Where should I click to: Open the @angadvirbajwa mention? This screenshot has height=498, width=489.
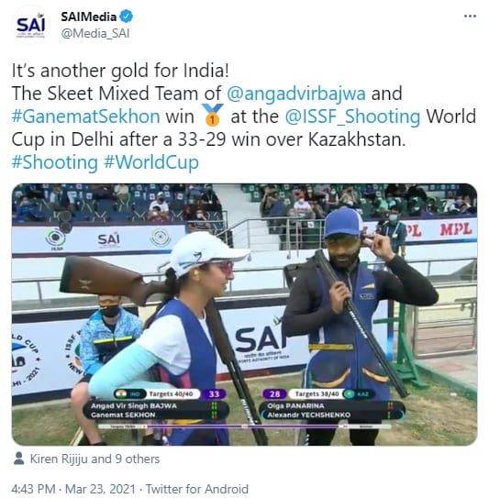coord(296,94)
